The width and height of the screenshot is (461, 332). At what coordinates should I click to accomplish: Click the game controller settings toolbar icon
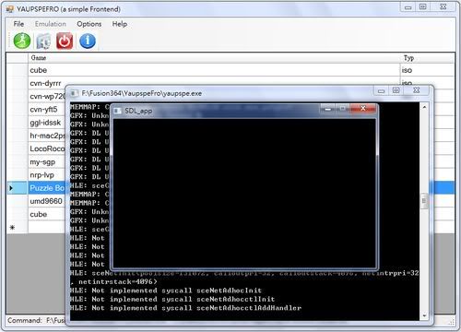[43, 41]
